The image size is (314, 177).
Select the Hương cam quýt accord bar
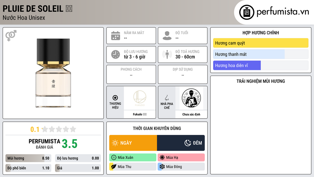coord(261,43)
